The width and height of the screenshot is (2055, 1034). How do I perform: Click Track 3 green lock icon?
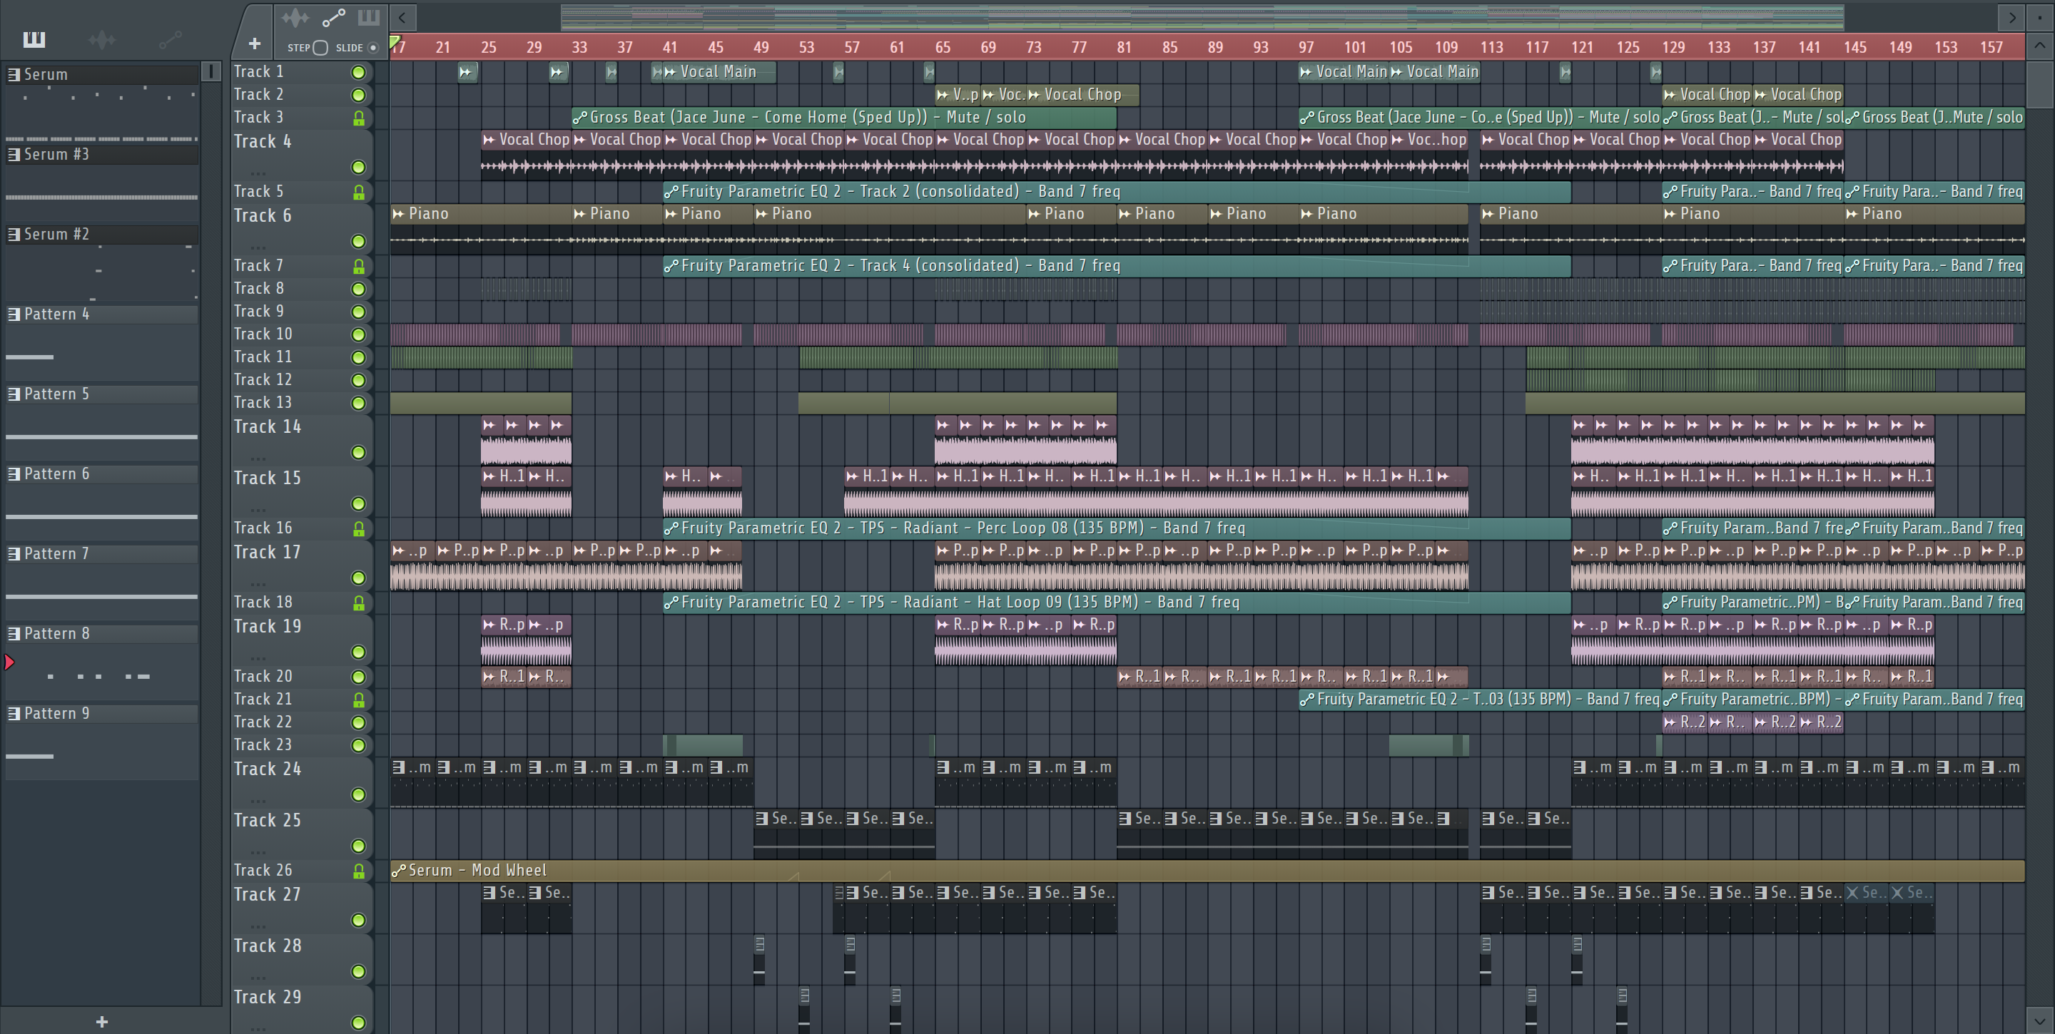click(358, 118)
